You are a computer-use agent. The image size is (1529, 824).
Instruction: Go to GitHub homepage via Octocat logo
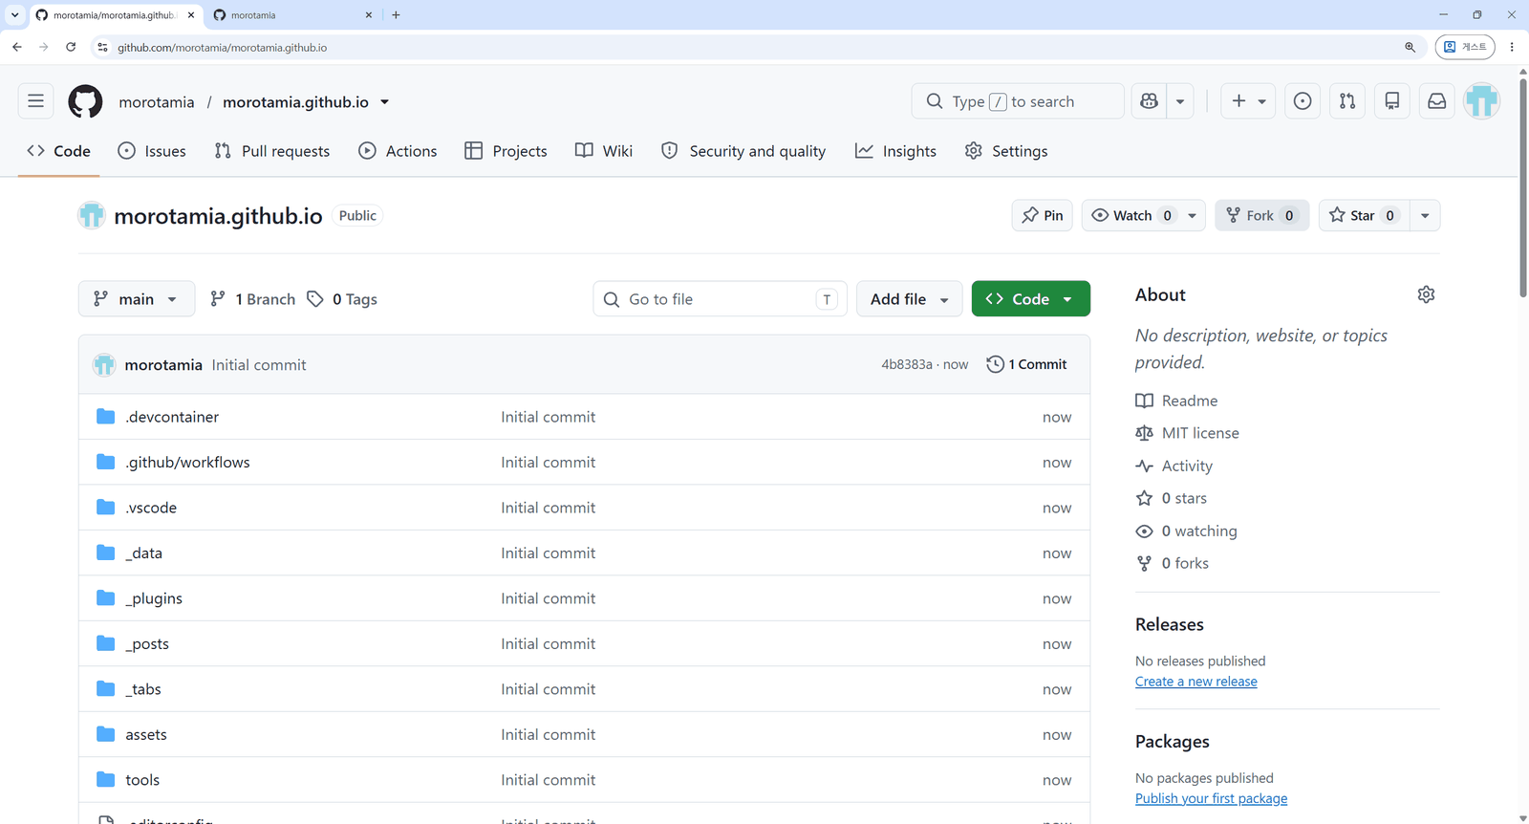tap(85, 101)
